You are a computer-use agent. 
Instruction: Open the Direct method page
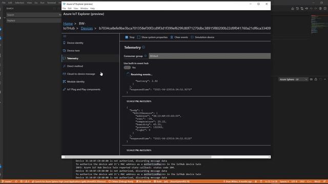75,66
